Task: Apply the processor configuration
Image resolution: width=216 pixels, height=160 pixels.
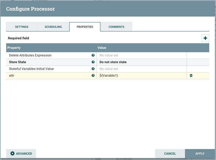Action: (200, 154)
